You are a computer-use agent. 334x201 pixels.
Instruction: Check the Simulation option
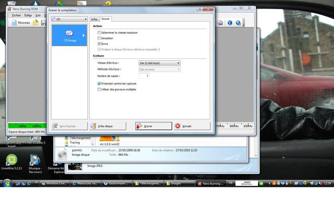[99, 38]
